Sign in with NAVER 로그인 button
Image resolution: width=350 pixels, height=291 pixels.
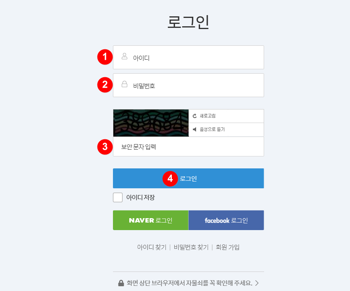[x=151, y=220]
